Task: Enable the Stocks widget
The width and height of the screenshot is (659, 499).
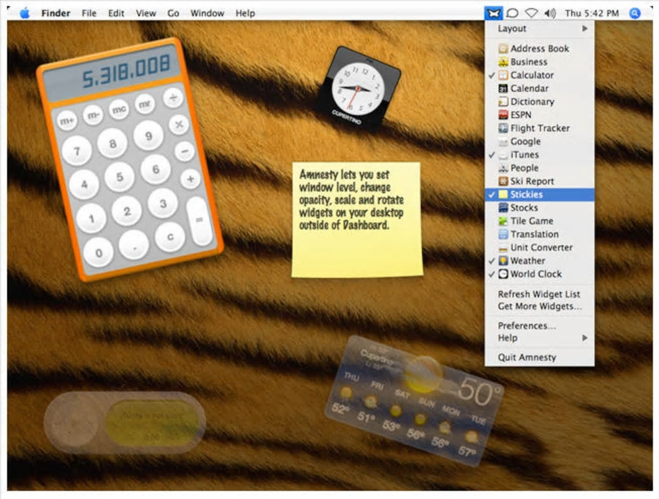Action: 539,207
